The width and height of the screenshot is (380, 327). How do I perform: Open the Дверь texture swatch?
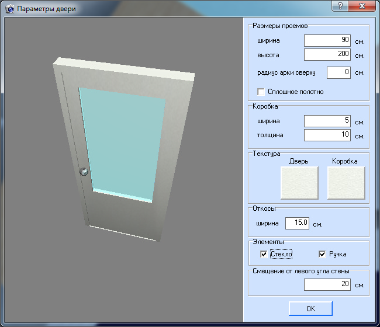(300, 183)
